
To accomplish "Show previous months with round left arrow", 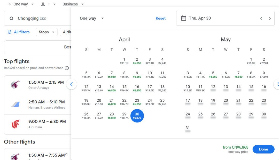I will (x=71, y=84).
